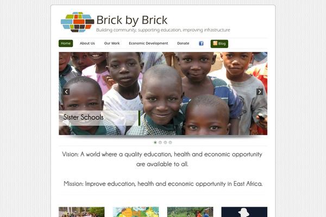Click the Brick by Brick site title

pos(132,20)
